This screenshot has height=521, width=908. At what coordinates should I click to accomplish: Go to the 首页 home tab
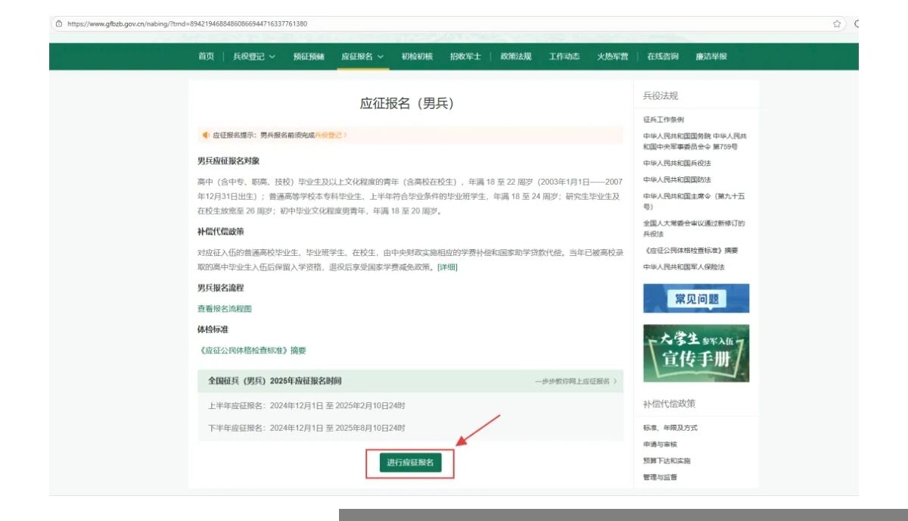pos(206,57)
